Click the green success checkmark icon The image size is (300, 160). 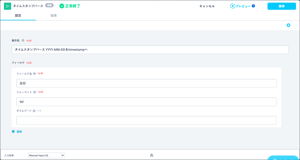(62, 6)
